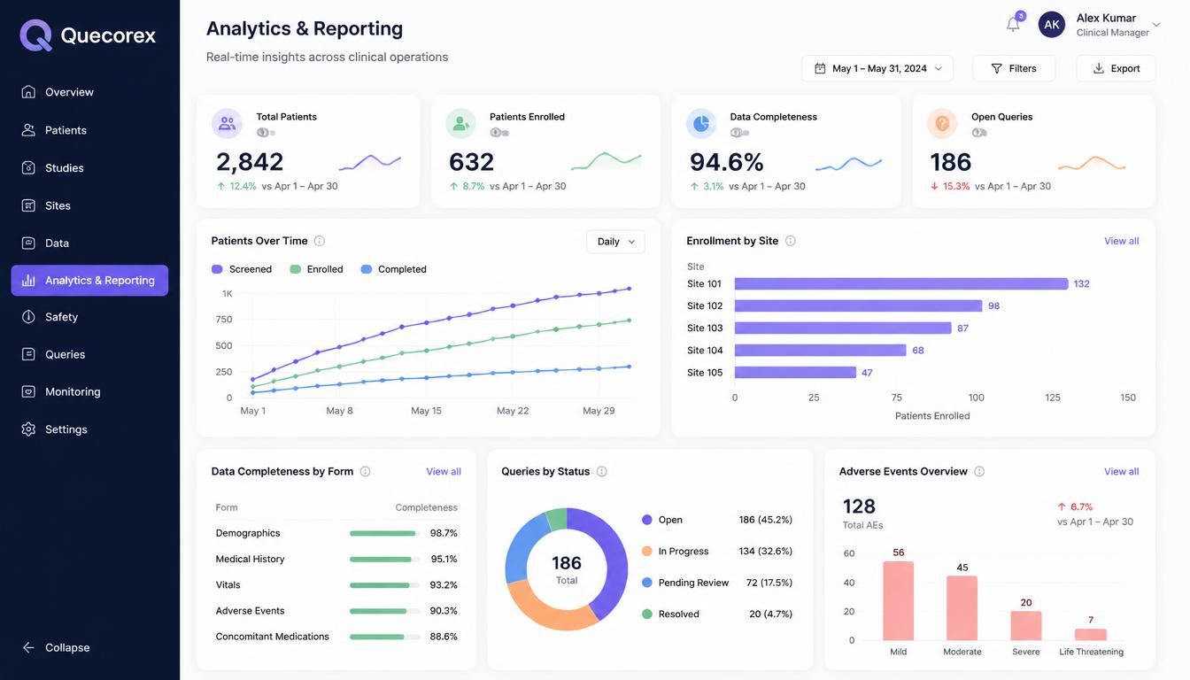Click info icon beside Data Completeness by Form
1190x680 pixels.
tap(365, 472)
